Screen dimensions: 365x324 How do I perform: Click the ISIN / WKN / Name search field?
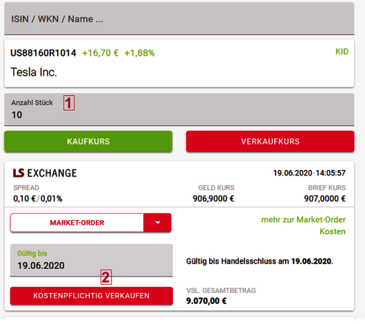click(179, 19)
